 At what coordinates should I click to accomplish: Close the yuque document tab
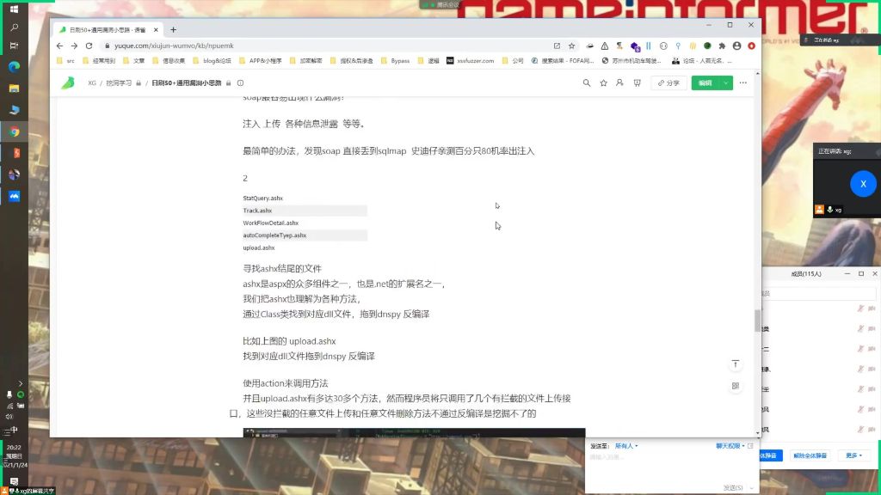coord(156,30)
